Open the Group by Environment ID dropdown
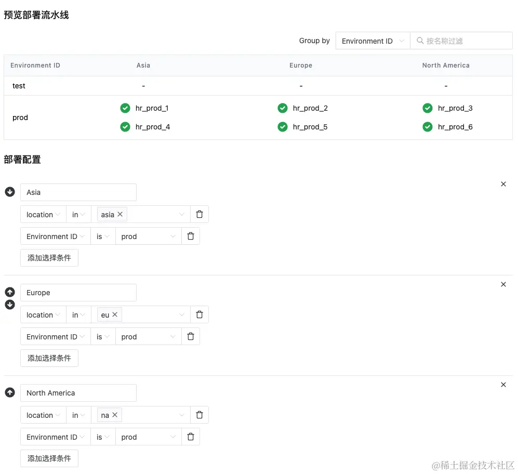 coord(373,41)
